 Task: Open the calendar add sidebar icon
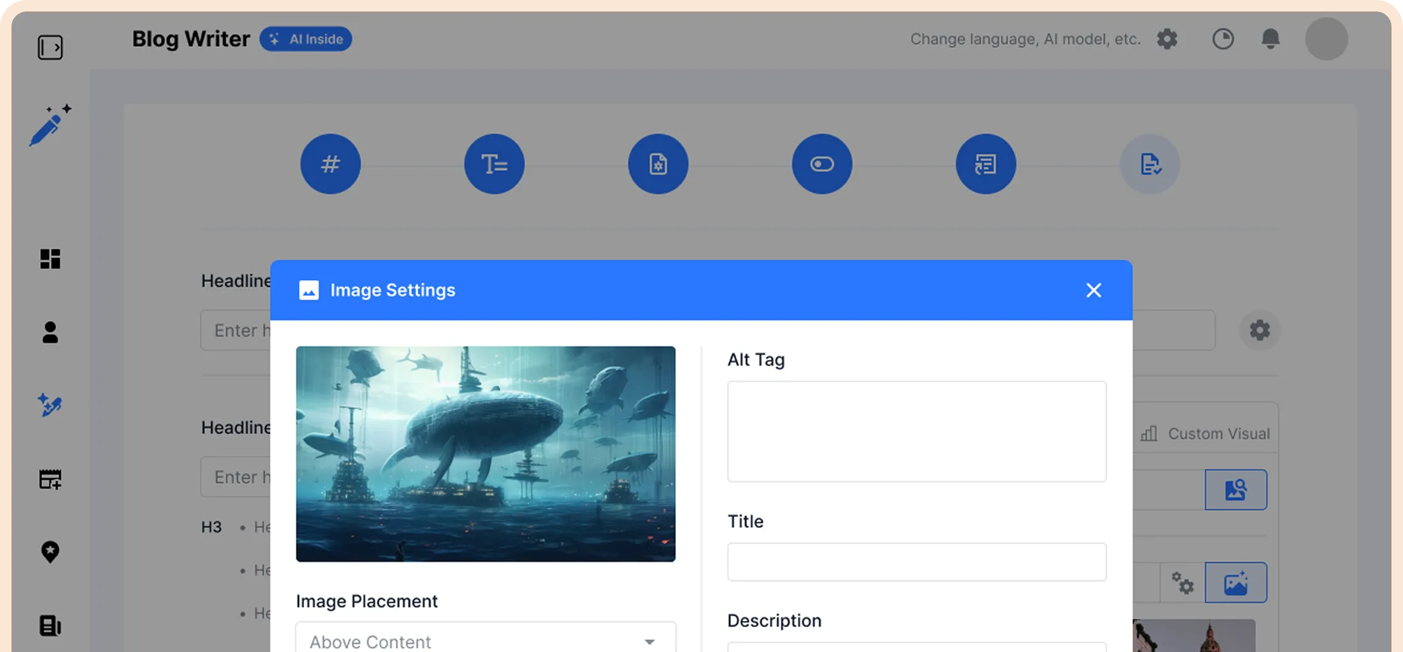click(50, 479)
